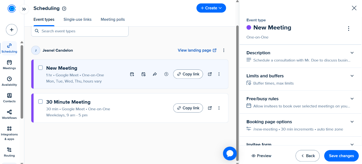Click "Weekdays, 9 am - 5 pm" text
The height and width of the screenshot is (164, 362).
67,115
